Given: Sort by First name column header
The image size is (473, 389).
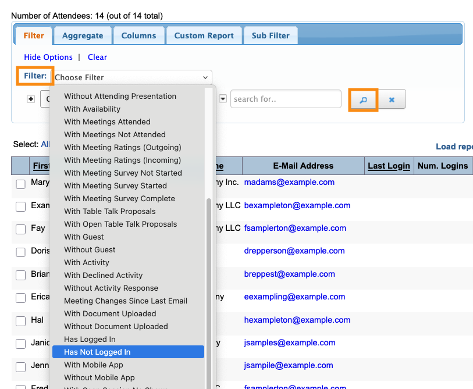Looking at the screenshot, I should pyautogui.click(x=41, y=166).
